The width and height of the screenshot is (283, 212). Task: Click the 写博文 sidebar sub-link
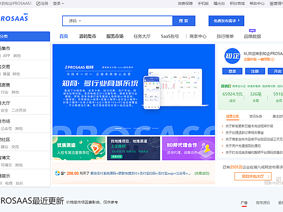[6, 165]
